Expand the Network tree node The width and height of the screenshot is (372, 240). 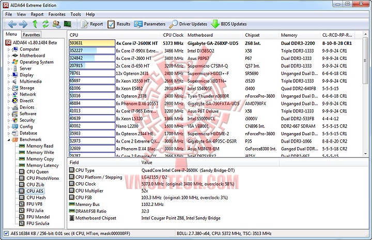pos(9,94)
